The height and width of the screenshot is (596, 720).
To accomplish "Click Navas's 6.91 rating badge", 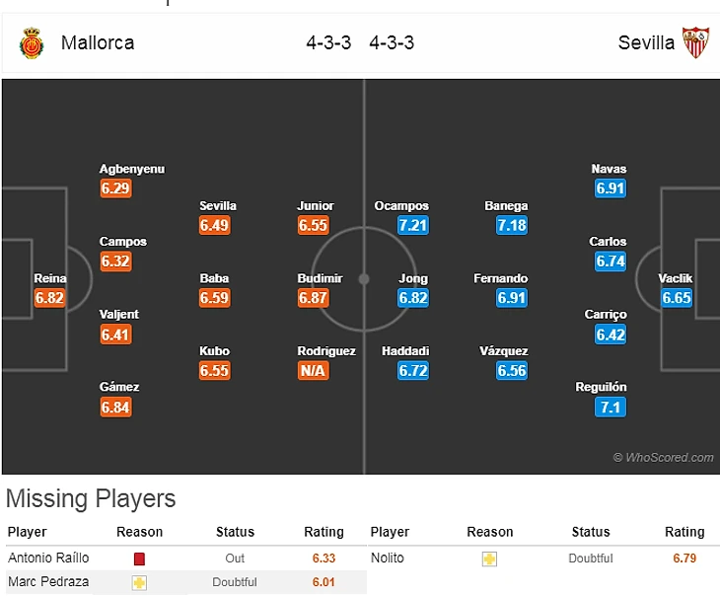I will 610,188.
